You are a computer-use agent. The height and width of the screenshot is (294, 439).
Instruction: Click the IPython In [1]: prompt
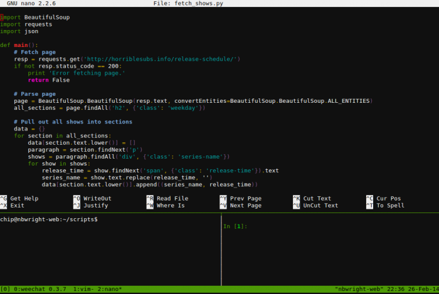[x=235, y=226]
